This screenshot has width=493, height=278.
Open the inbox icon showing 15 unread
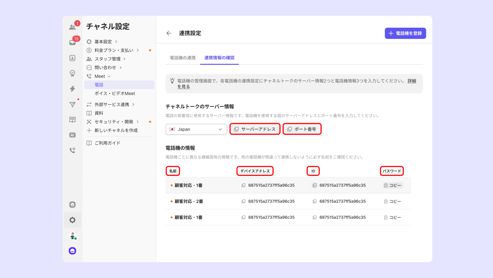pos(73,42)
